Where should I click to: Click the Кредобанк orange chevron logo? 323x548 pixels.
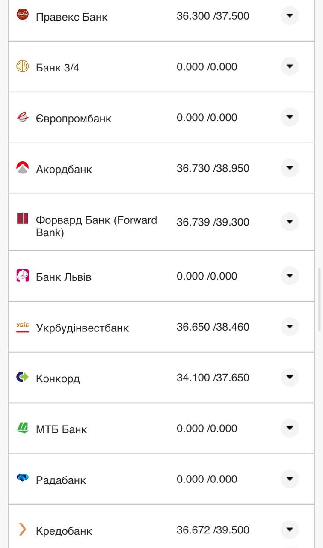(22, 529)
